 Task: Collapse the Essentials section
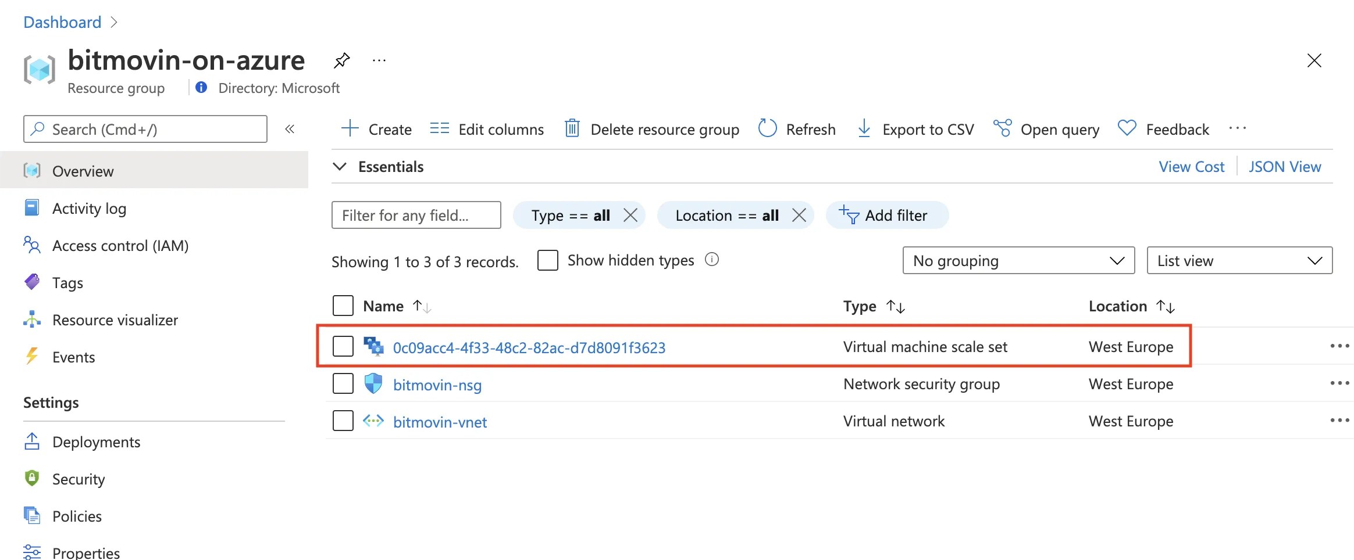click(x=340, y=167)
